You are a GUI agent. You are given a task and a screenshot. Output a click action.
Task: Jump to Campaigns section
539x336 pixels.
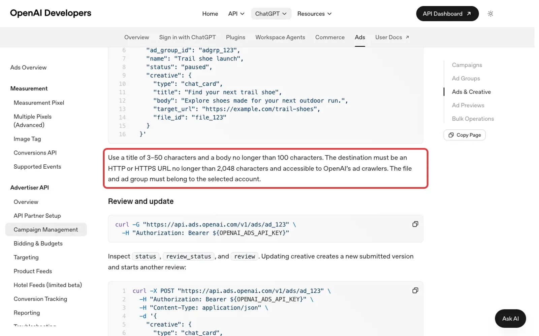467,65
